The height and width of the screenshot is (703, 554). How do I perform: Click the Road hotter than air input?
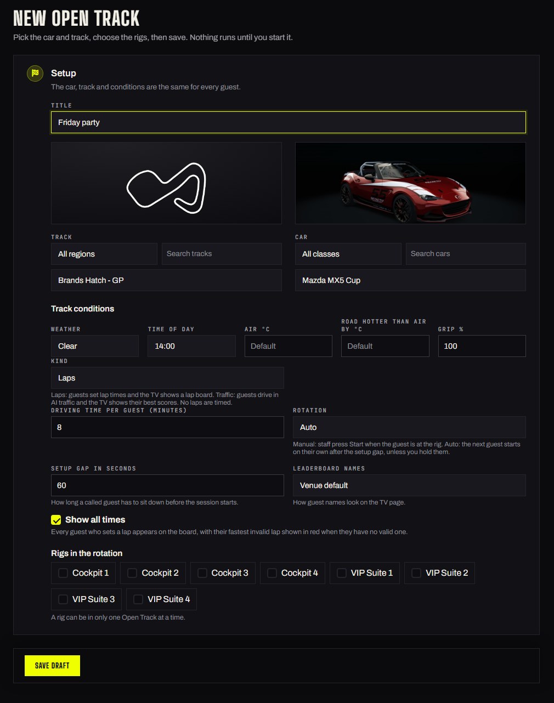coord(385,346)
